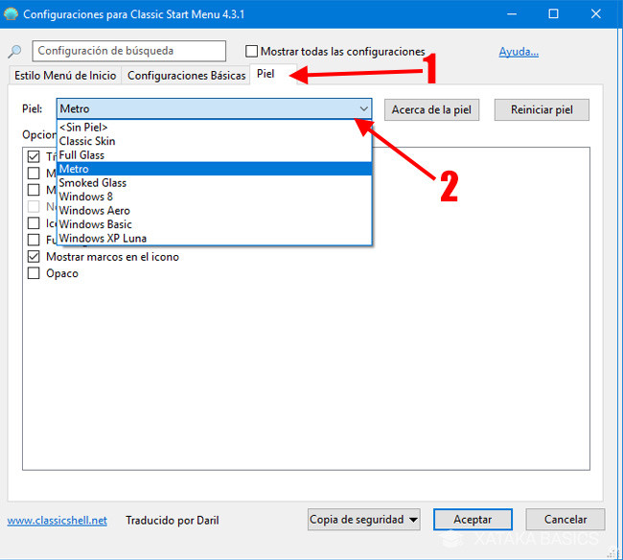Select Windows Basic skin
The width and height of the screenshot is (623, 560).
click(215, 224)
